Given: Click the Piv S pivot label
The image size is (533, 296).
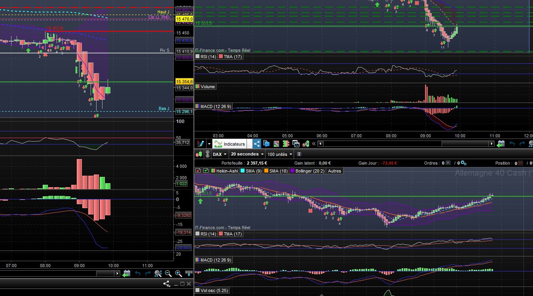Looking at the screenshot, I should (165, 50).
